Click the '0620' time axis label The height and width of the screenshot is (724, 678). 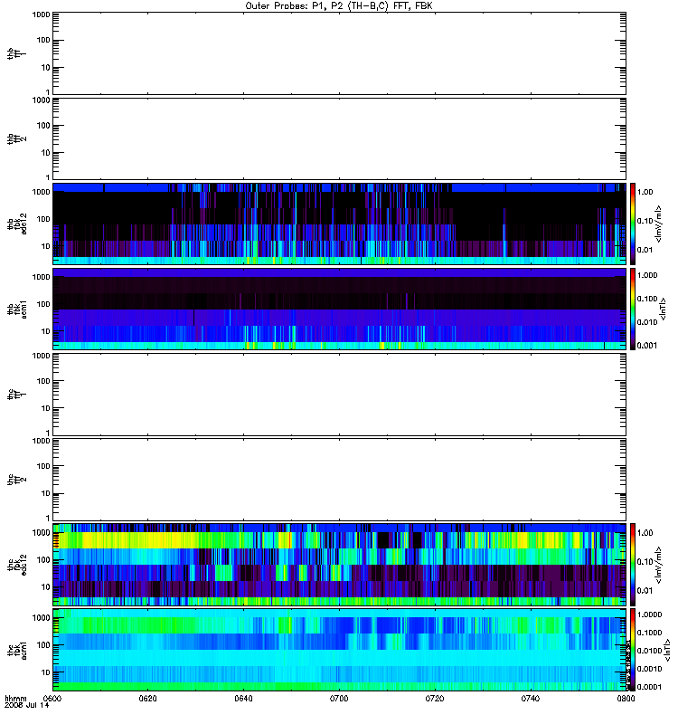[147, 699]
